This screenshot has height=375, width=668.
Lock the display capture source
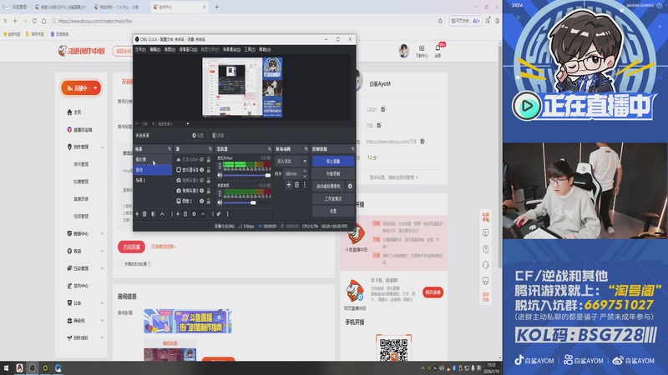(208, 170)
